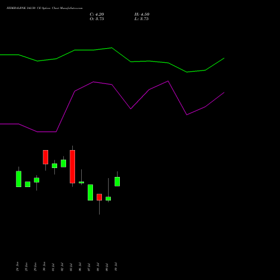Click the tall red candlestick for 03 Jul
This screenshot has width=280, height=280.
pos(72,166)
